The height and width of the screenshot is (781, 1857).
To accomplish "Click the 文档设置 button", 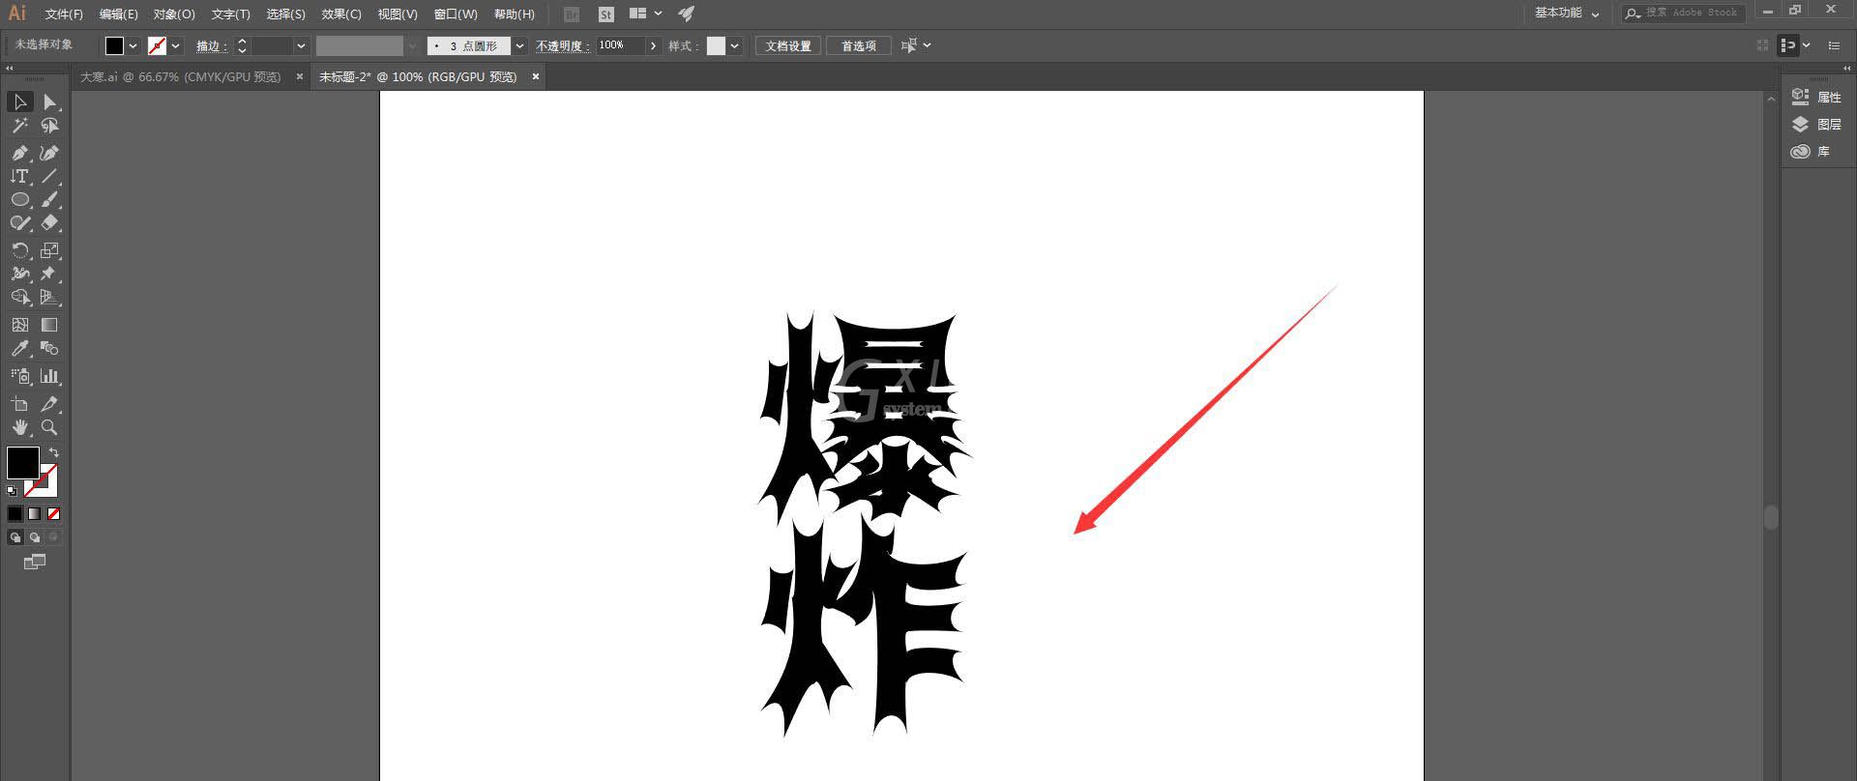I will (x=788, y=45).
